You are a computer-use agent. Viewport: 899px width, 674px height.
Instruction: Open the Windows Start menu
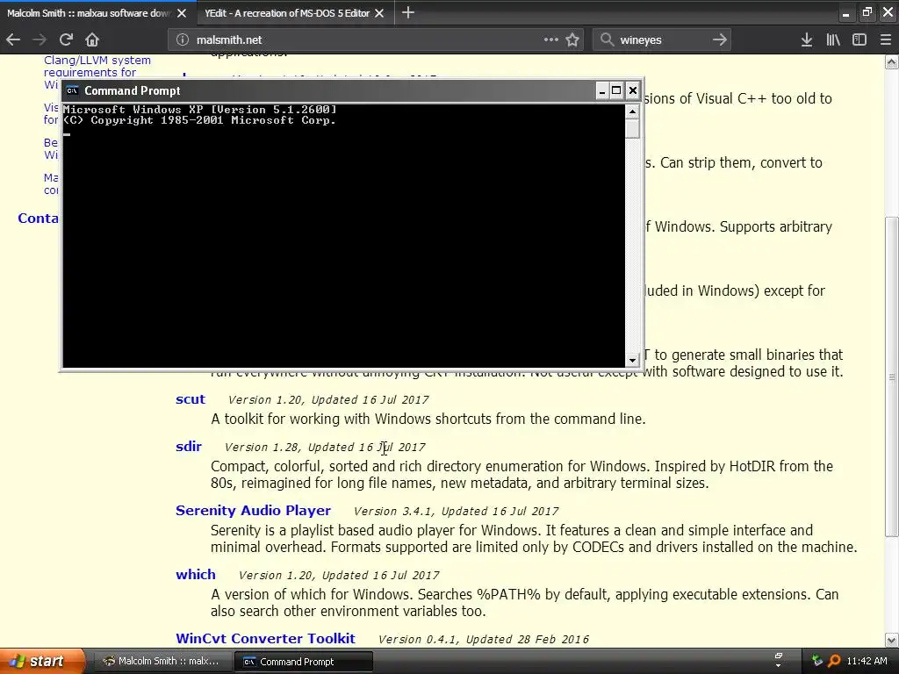(42, 661)
